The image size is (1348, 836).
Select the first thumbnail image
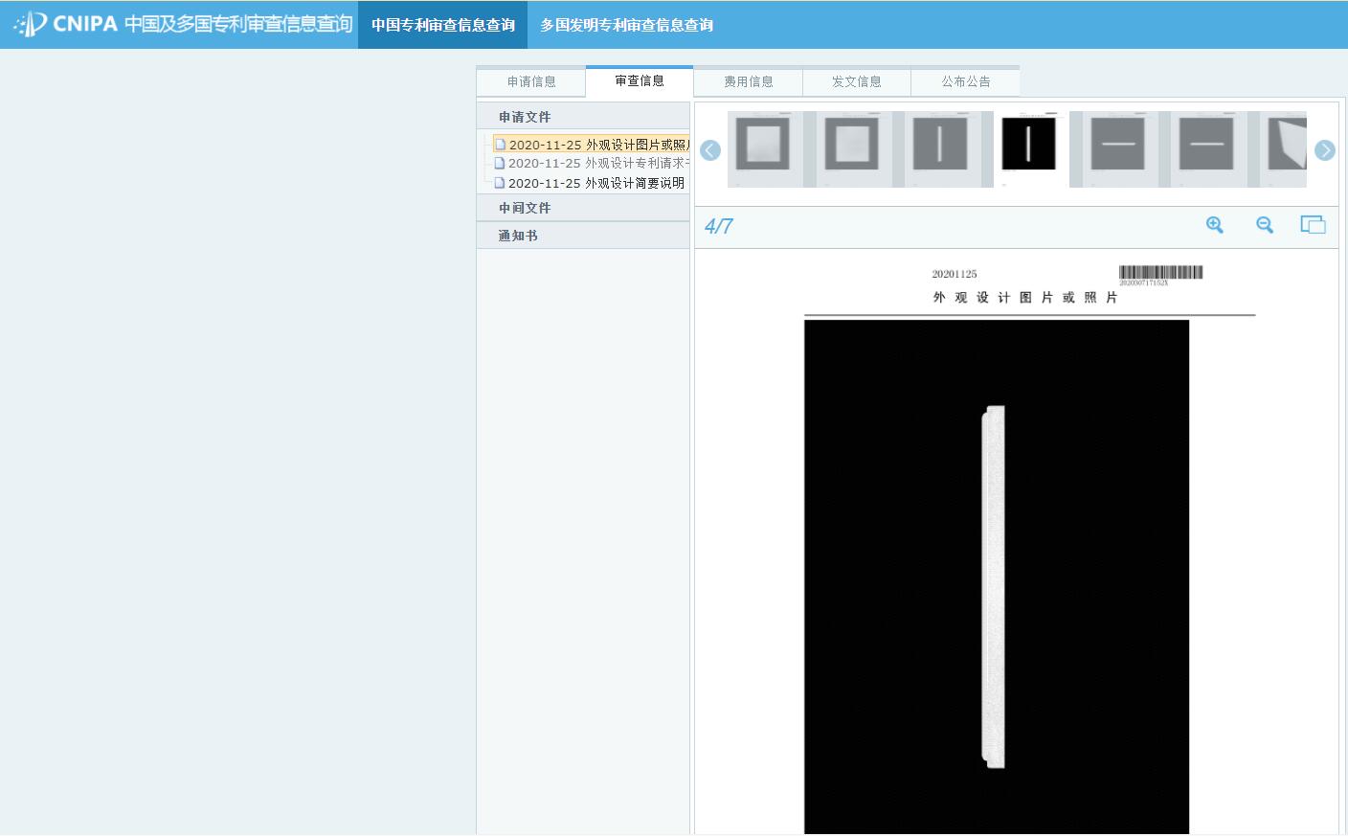click(x=763, y=147)
